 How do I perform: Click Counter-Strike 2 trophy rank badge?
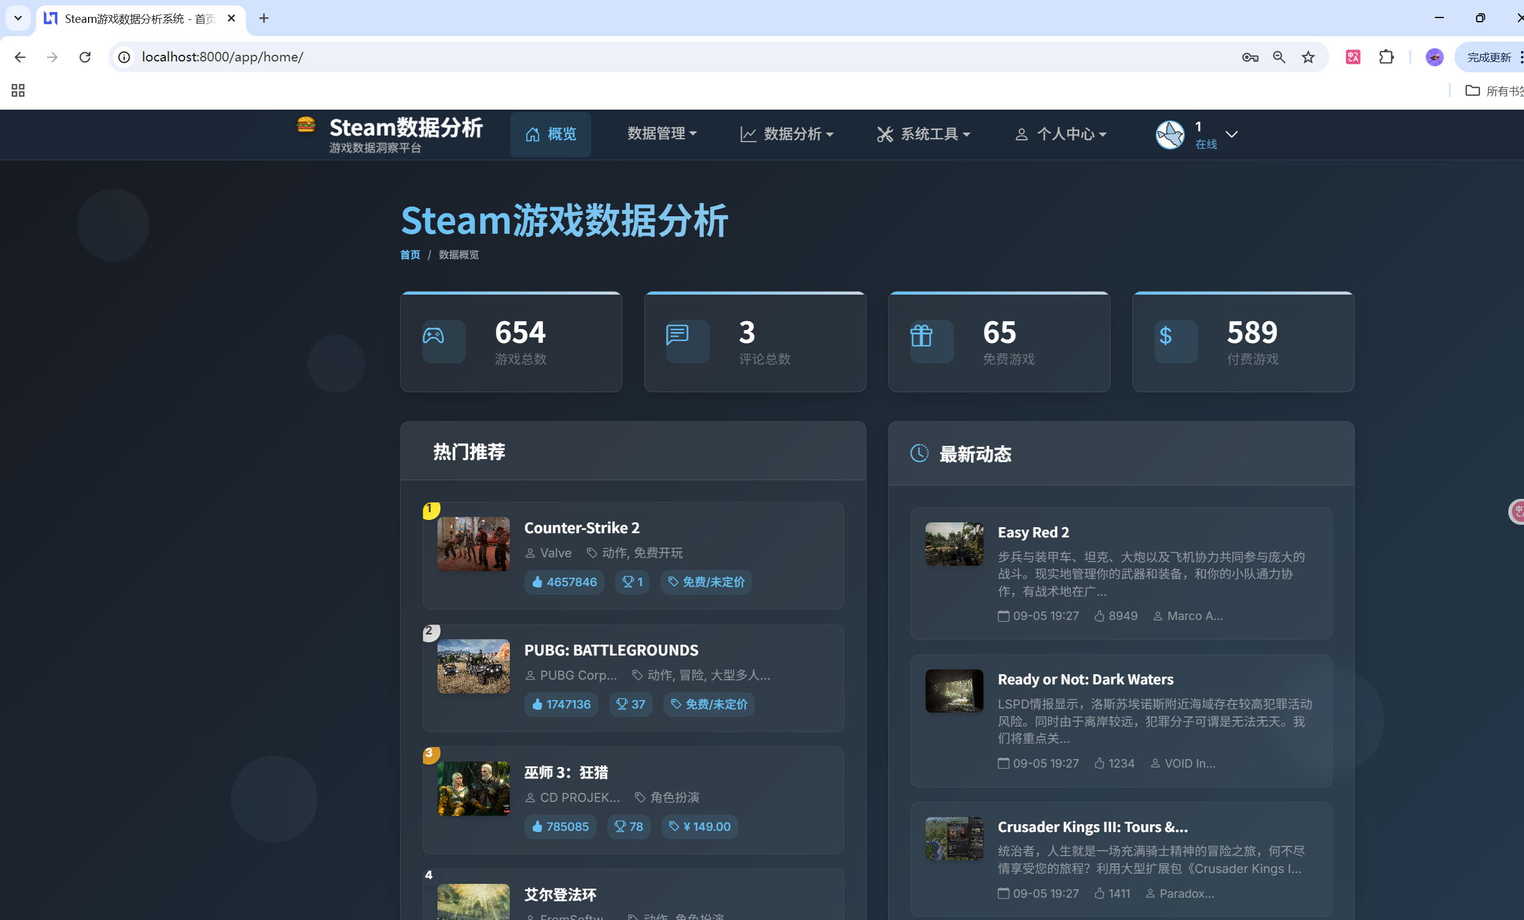(632, 583)
